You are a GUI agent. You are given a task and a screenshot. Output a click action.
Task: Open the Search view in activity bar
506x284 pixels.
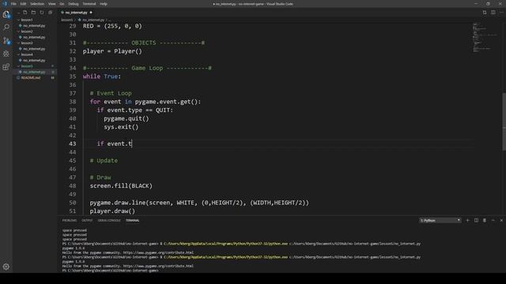pos(6,27)
